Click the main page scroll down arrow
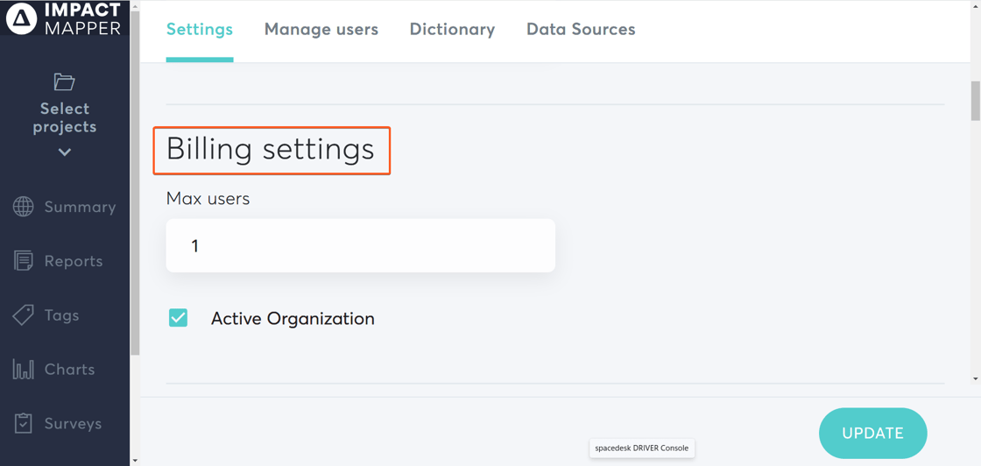Screen dimensions: 981x466 [975, 378]
